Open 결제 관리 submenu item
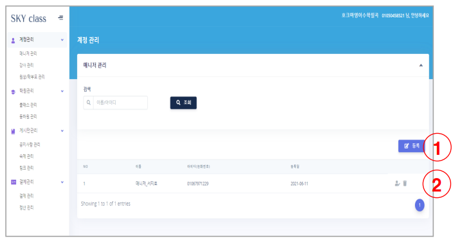 point(26,196)
